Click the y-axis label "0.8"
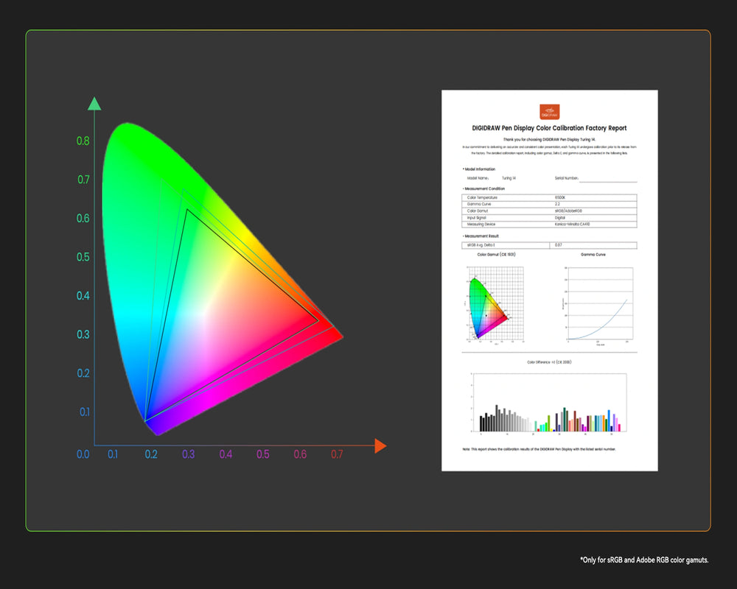Image resolution: width=737 pixels, height=589 pixels. click(83, 141)
